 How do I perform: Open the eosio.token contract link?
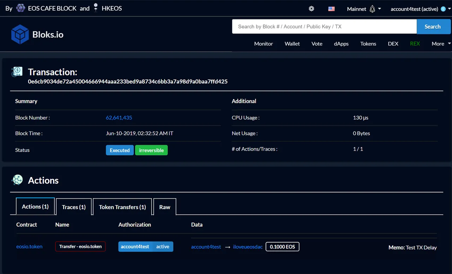pyautogui.click(x=29, y=246)
